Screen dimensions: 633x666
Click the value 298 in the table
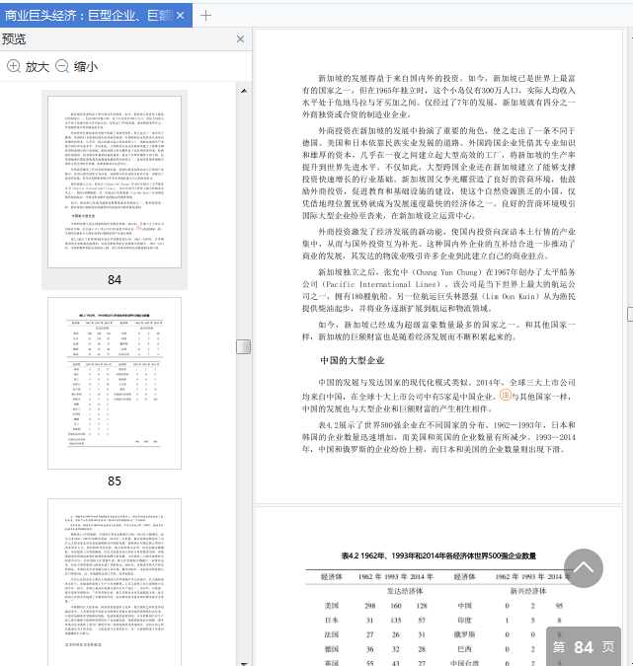[370, 606]
